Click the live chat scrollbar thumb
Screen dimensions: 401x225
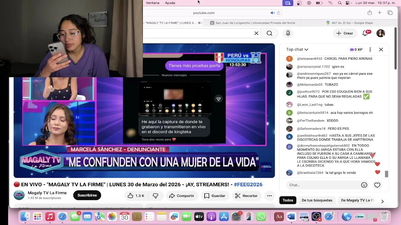click(x=387, y=174)
